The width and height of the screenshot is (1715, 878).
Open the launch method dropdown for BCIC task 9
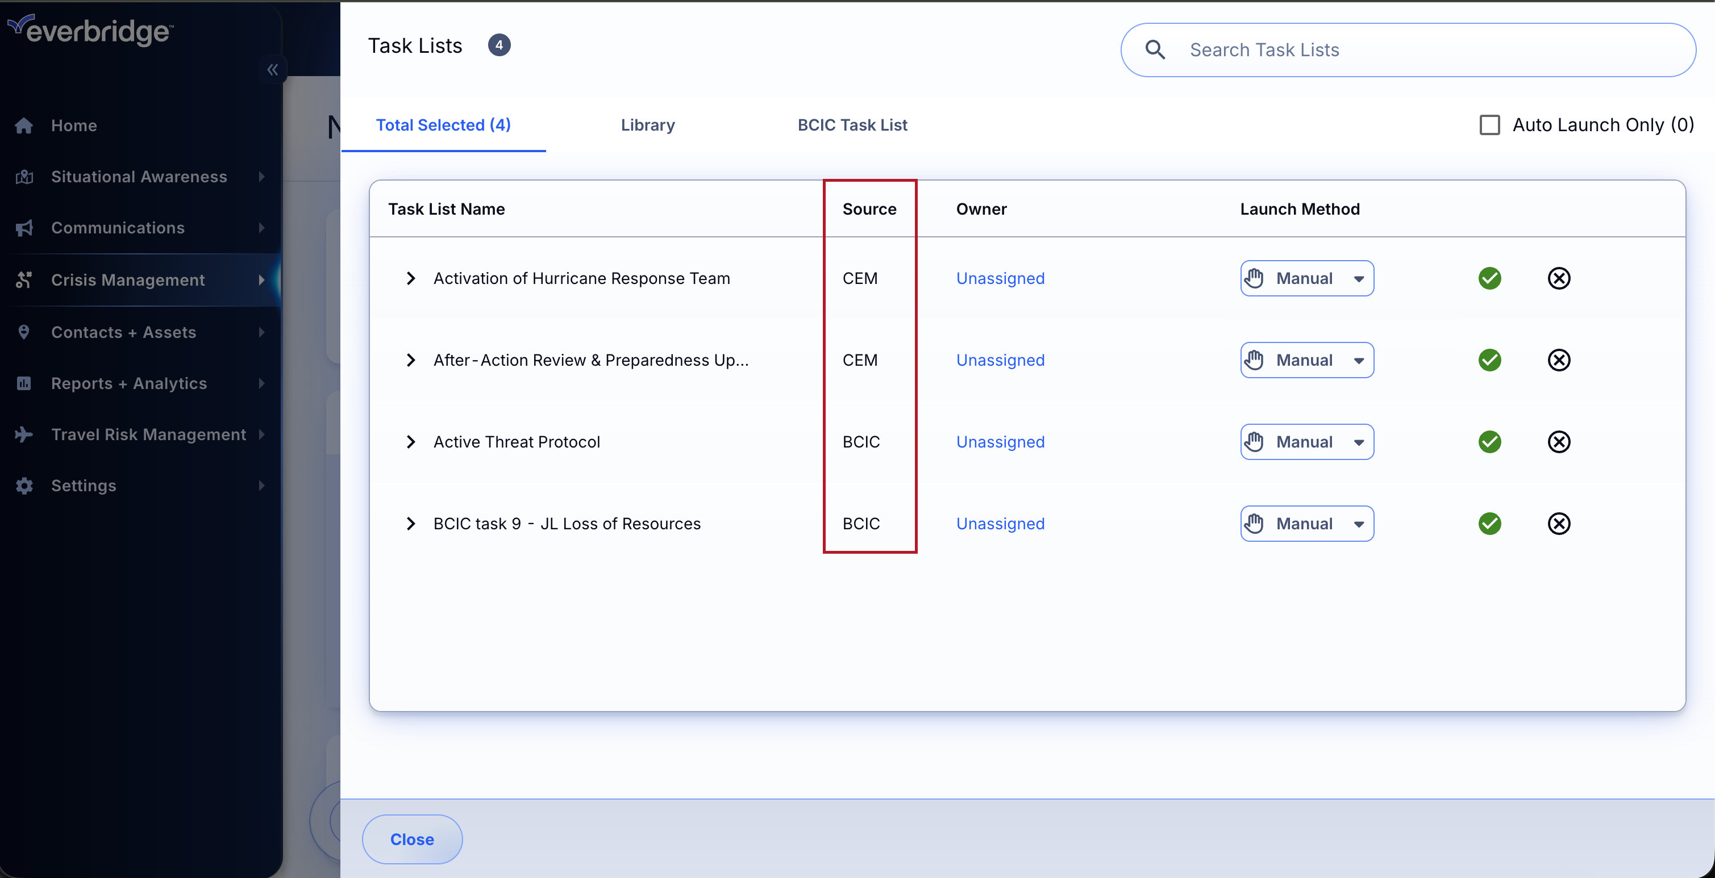click(x=1306, y=524)
